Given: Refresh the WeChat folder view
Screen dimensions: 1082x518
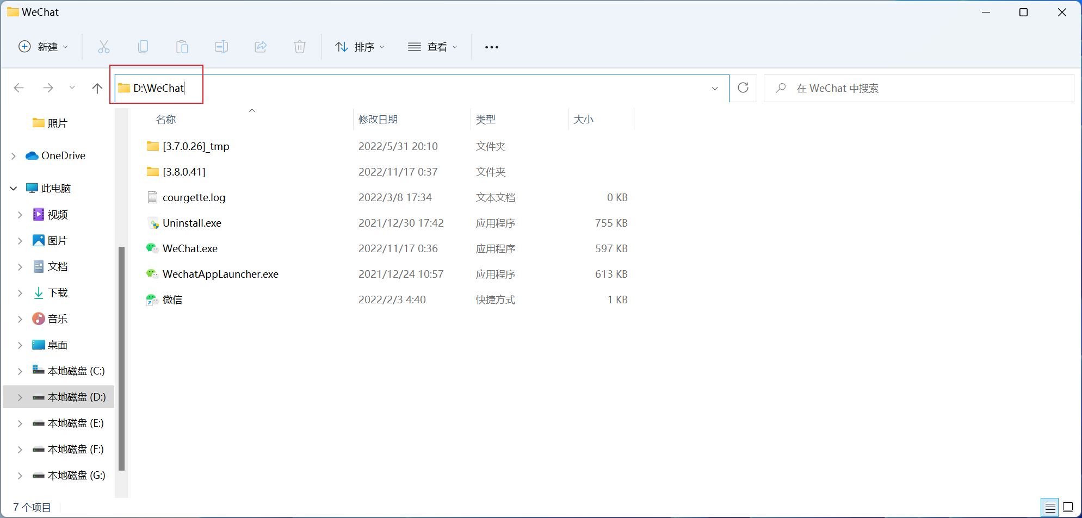Looking at the screenshot, I should point(743,88).
